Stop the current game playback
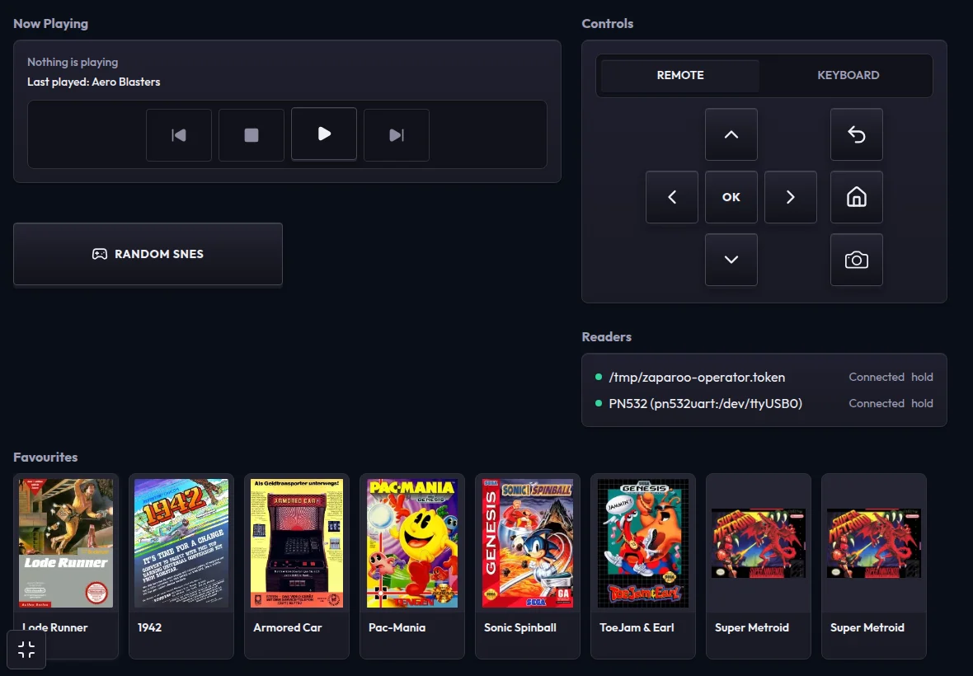973x676 pixels. (251, 135)
